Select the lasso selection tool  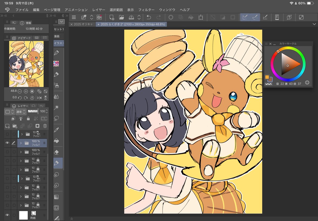(56, 118)
